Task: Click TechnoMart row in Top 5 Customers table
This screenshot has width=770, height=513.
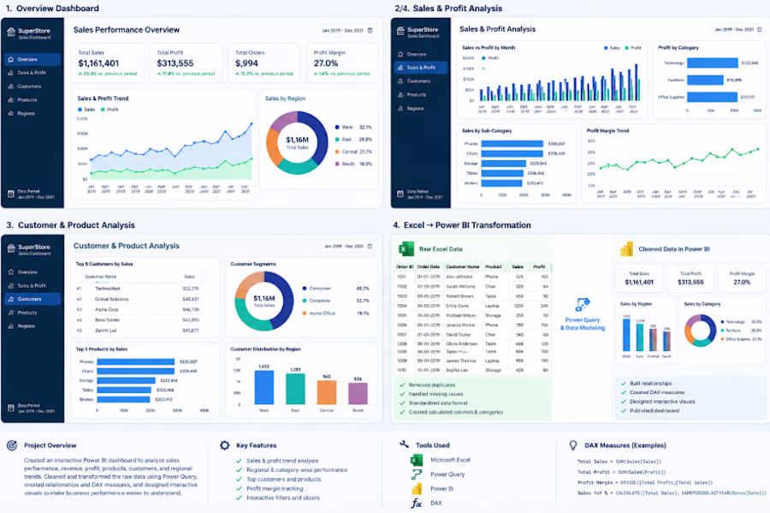Action: click(140, 289)
